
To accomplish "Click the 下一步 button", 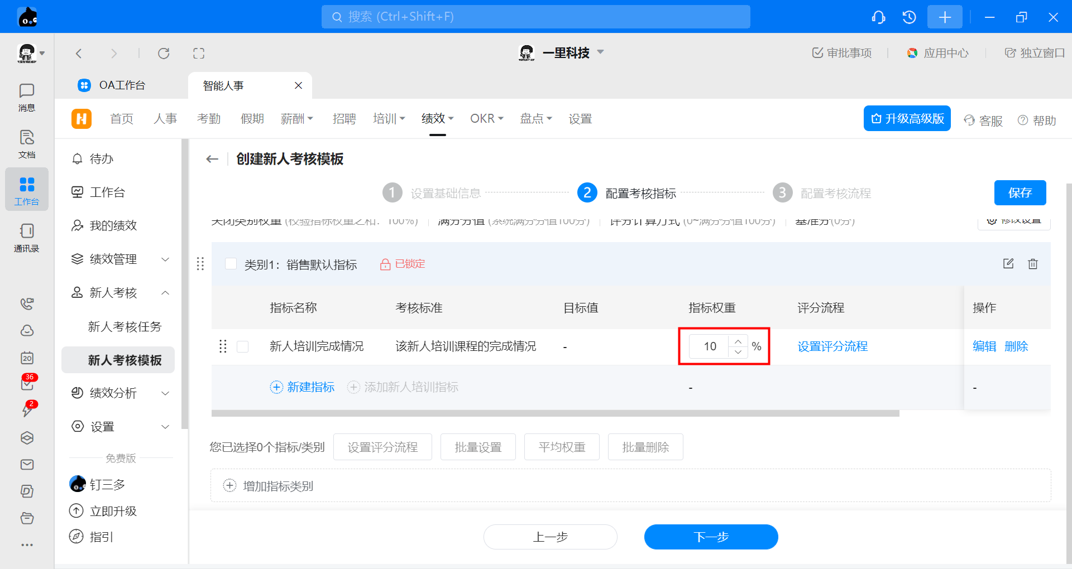I will pos(711,537).
